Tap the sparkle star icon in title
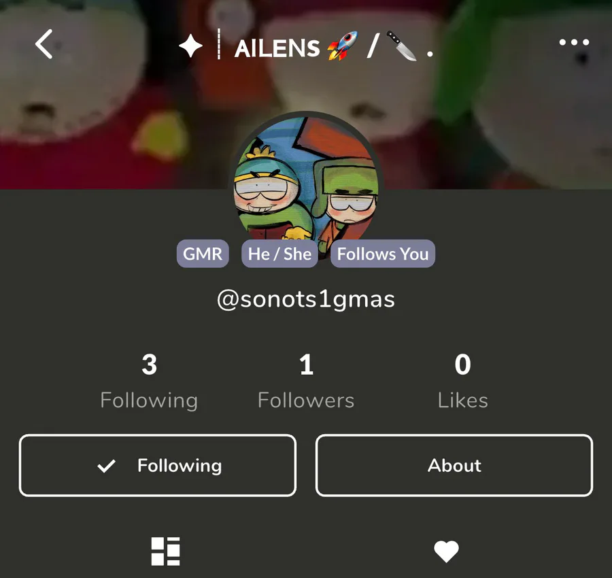The image size is (612, 578). click(x=190, y=46)
